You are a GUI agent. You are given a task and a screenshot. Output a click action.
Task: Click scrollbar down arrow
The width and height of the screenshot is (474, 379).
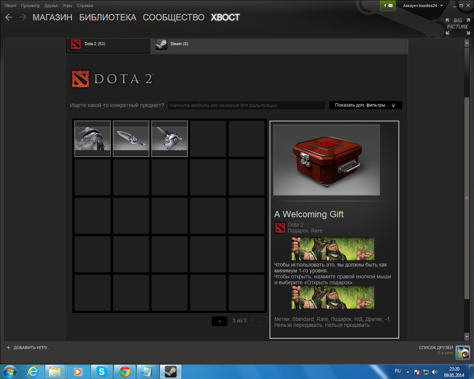point(467,336)
